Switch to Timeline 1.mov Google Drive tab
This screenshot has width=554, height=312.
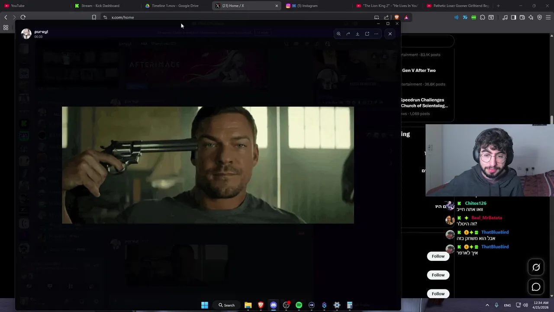(175, 6)
